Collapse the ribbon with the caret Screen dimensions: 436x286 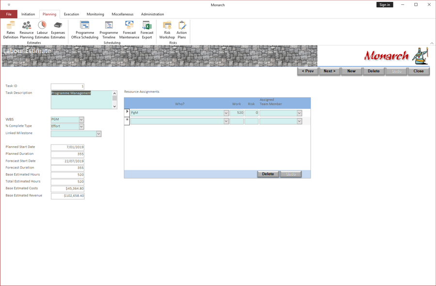(x=432, y=43)
